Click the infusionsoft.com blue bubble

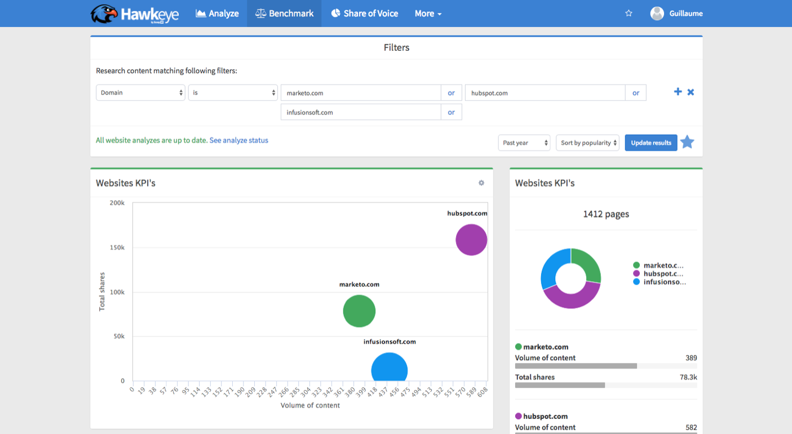(389, 367)
